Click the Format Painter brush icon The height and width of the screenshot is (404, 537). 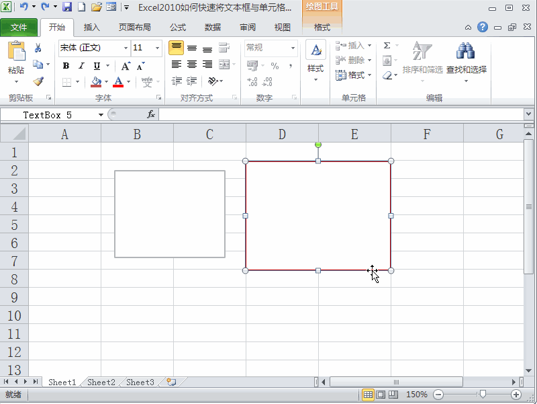click(x=39, y=81)
